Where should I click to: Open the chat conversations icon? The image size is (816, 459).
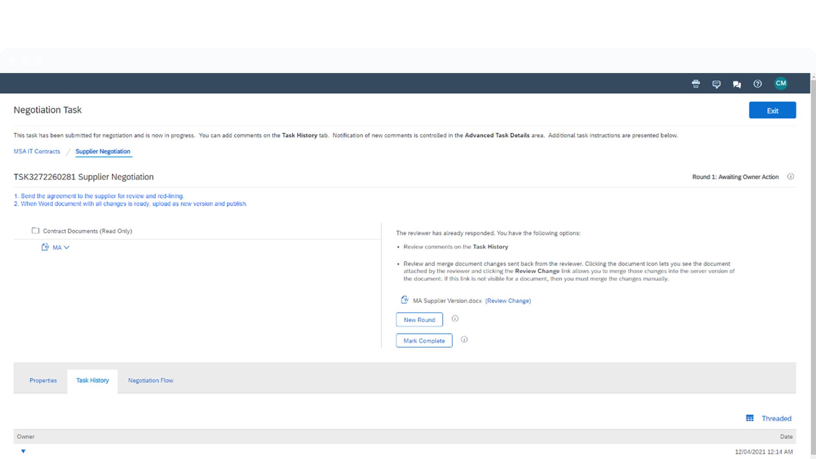(737, 84)
